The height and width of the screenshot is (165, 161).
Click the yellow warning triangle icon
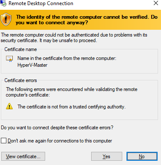click(9, 106)
